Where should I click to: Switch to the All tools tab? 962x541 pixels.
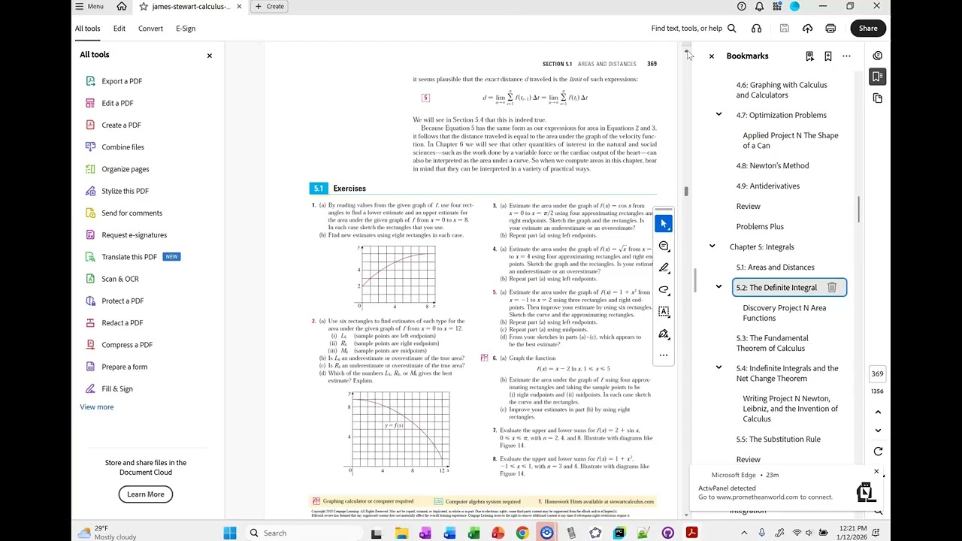(87, 29)
